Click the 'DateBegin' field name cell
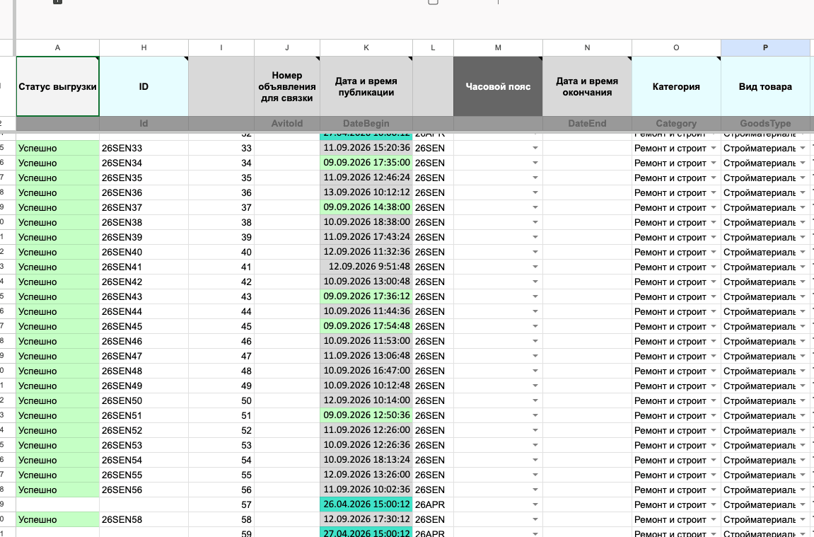 point(366,124)
